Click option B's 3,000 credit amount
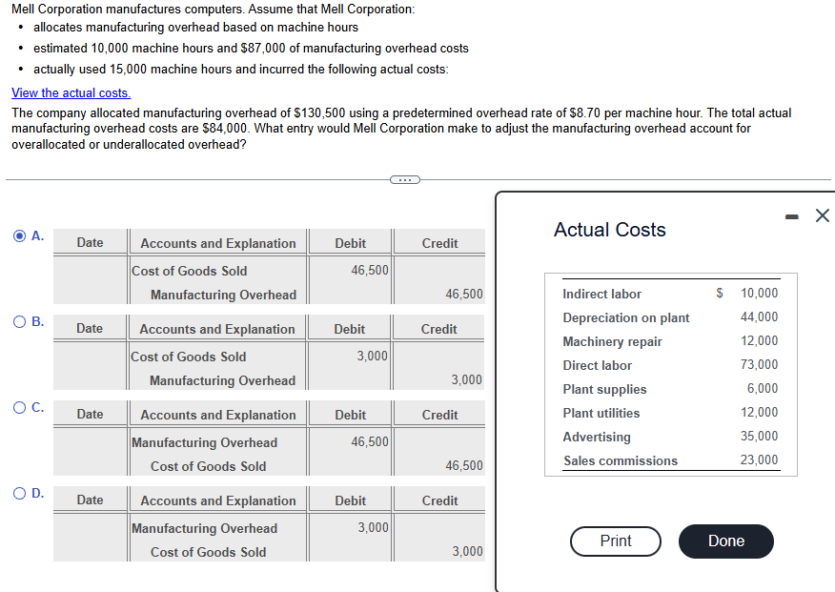 point(466,379)
